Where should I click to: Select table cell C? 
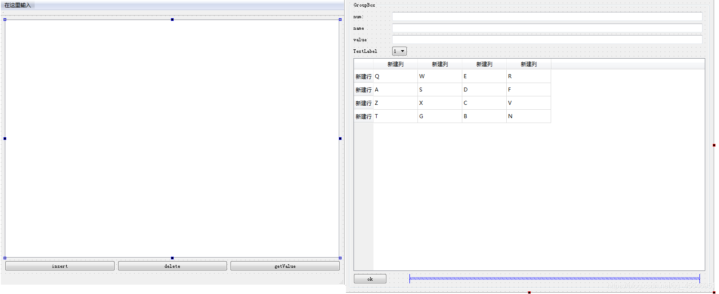[x=484, y=103]
